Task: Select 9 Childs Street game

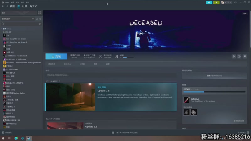Action: coord(12,69)
